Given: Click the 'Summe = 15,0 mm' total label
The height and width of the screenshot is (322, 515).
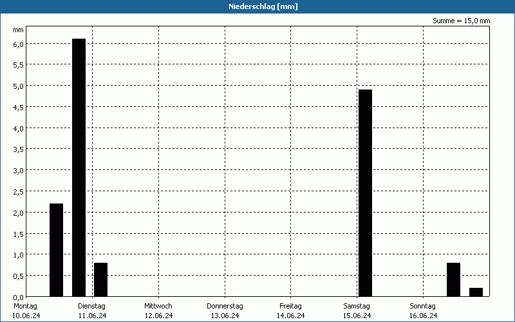Looking at the screenshot, I should (461, 21).
